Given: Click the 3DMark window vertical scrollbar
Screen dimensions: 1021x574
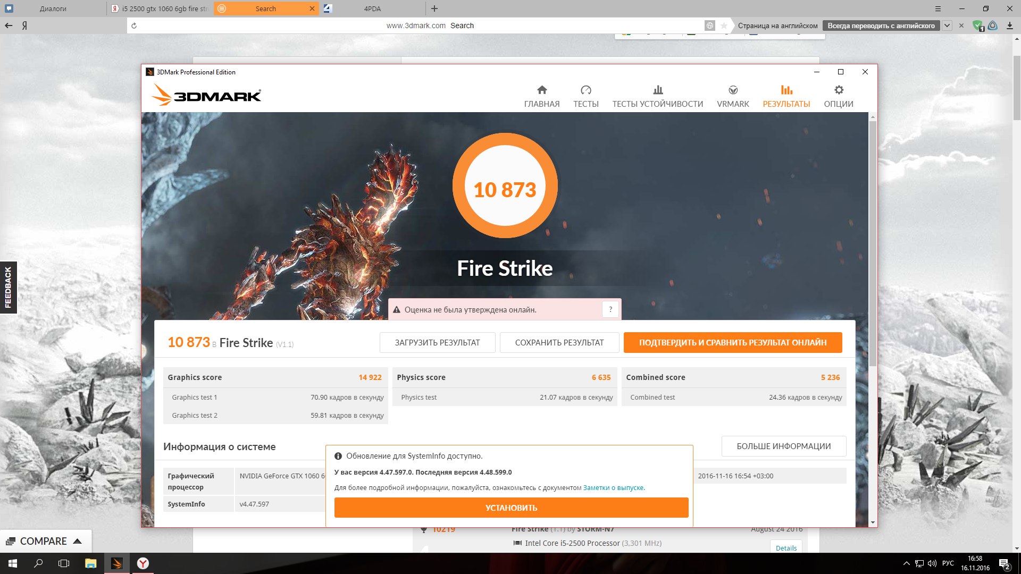Looking at the screenshot, I should (873, 243).
